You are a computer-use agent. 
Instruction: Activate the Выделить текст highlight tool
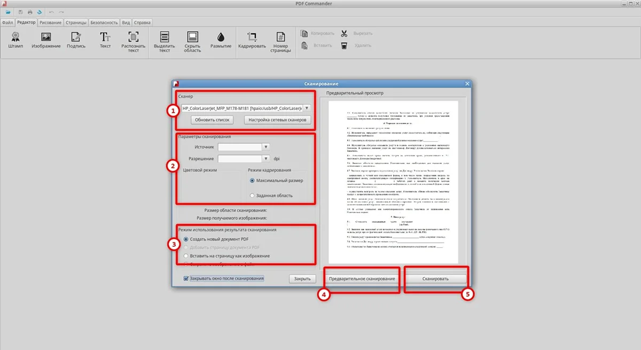point(164,37)
